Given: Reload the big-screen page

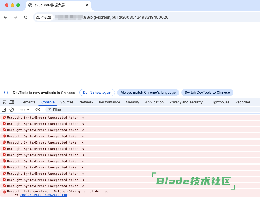Looking at the screenshot, I should coord(26,17).
